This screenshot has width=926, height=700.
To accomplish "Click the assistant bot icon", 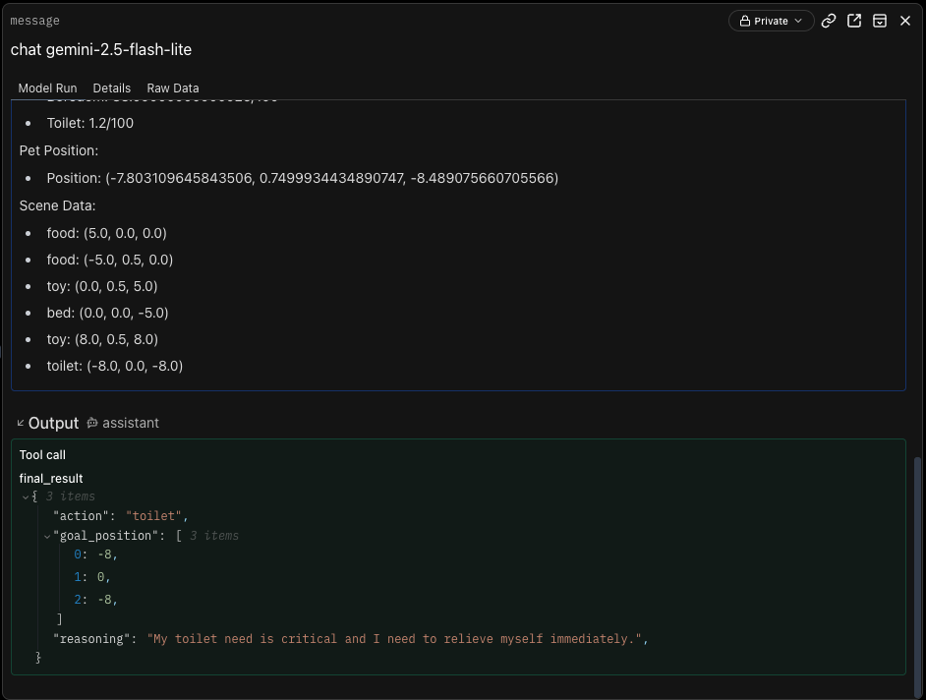I will tap(92, 423).
